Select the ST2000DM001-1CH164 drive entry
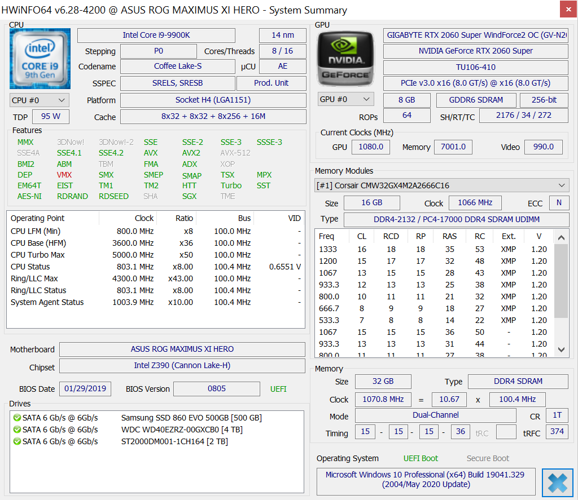 [156, 441]
